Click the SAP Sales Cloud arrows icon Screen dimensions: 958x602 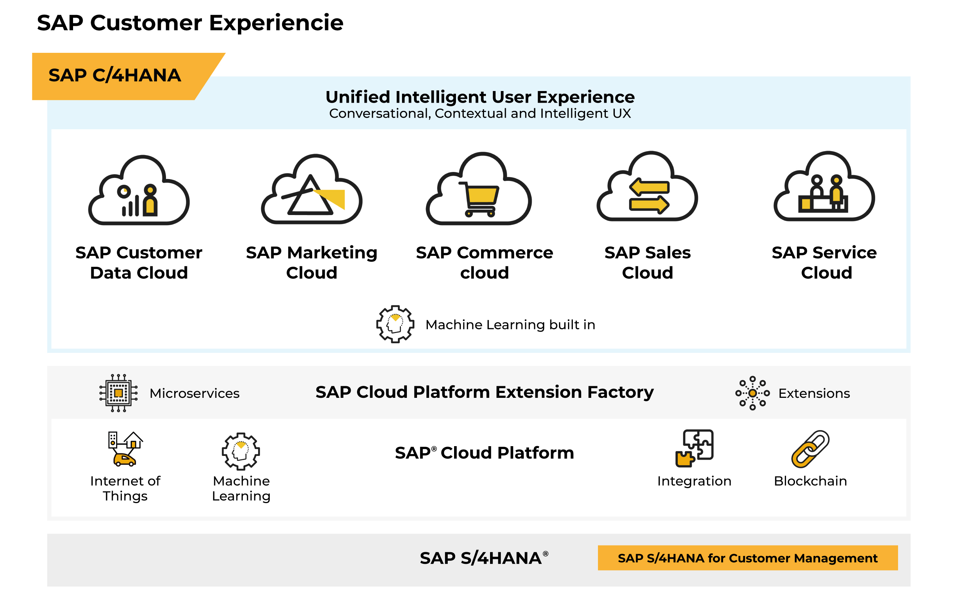[647, 187]
